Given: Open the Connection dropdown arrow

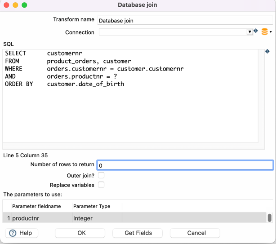Looking at the screenshot, I should pos(249,32).
